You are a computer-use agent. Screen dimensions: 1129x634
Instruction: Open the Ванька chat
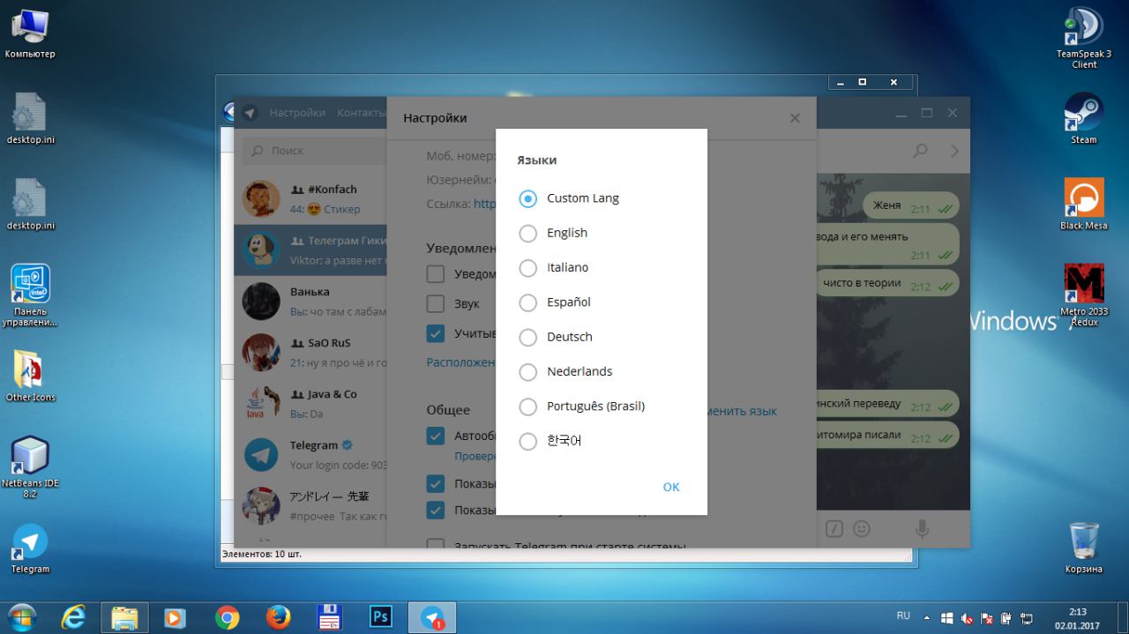[x=310, y=302]
